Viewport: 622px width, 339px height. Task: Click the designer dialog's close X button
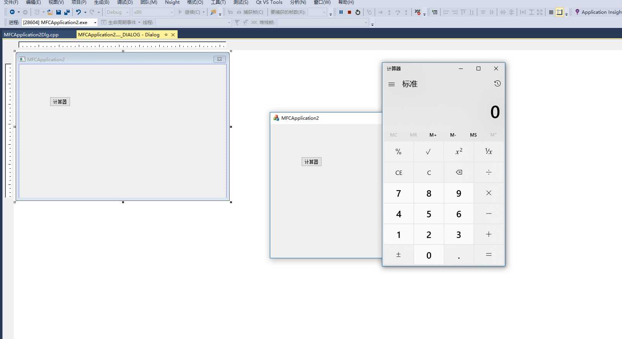219,59
